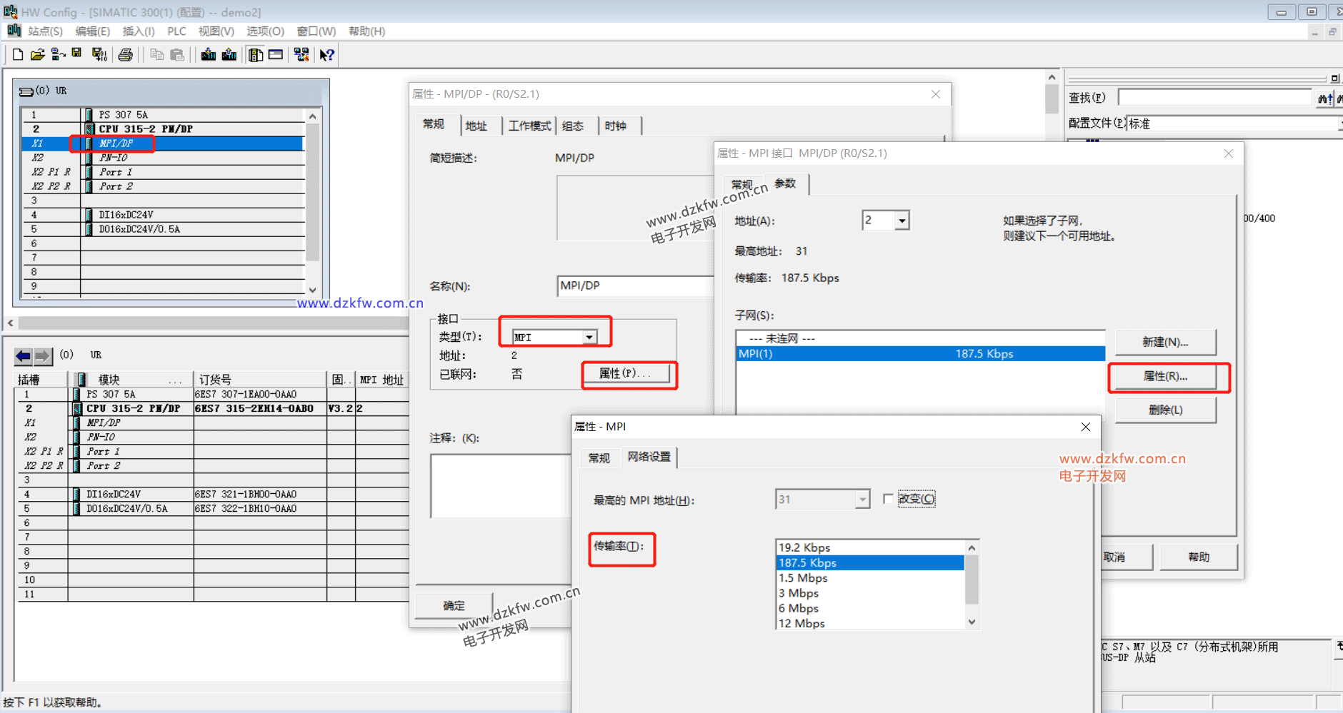Toggle the hardware Catalog icon
The image size is (1343, 713).
pyautogui.click(x=256, y=55)
